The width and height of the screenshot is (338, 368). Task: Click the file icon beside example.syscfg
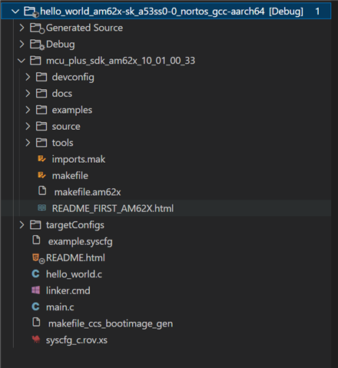[x=36, y=240]
